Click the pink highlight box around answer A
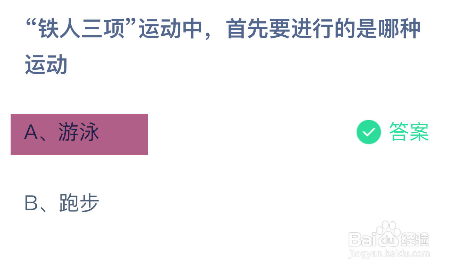This screenshot has height=269, width=454. [79, 134]
